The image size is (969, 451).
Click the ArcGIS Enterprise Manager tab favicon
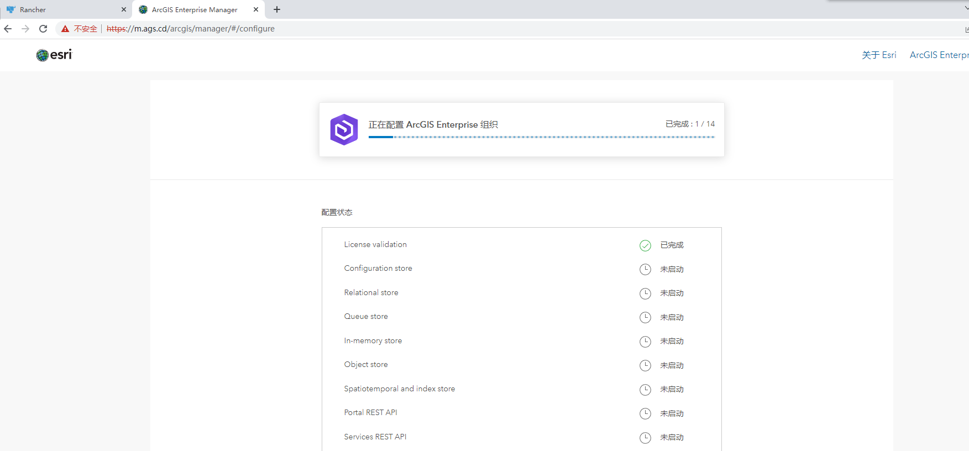coord(143,9)
